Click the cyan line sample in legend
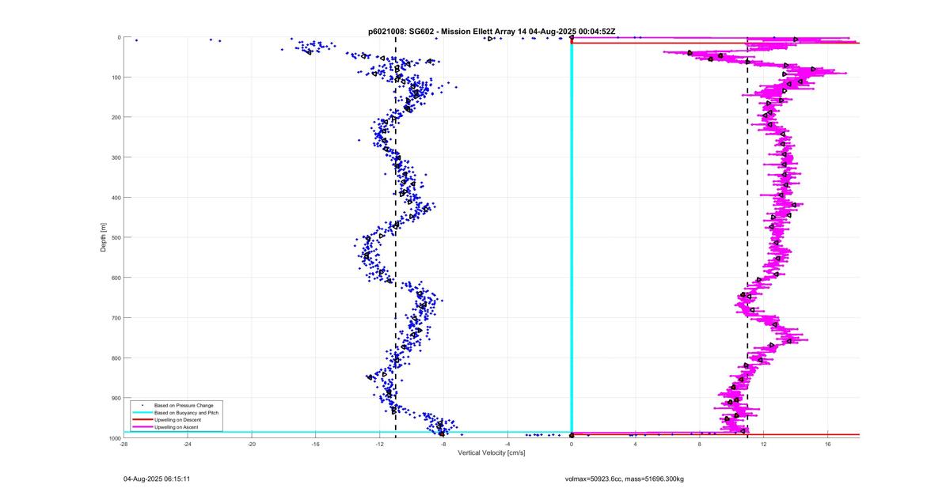Screen dimensions: 950x492 coord(142,413)
